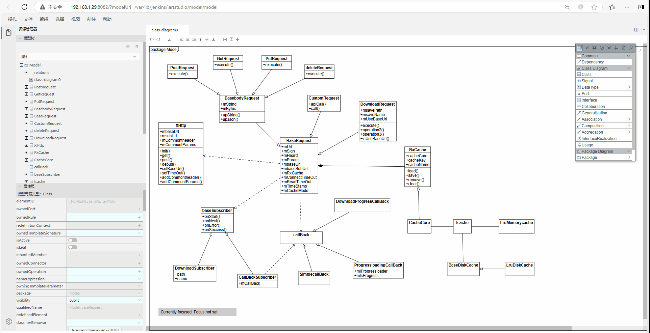This screenshot has width=650, height=333.
Task: Activate the magnifier icon in the palette toolbar
Action: click(630, 48)
